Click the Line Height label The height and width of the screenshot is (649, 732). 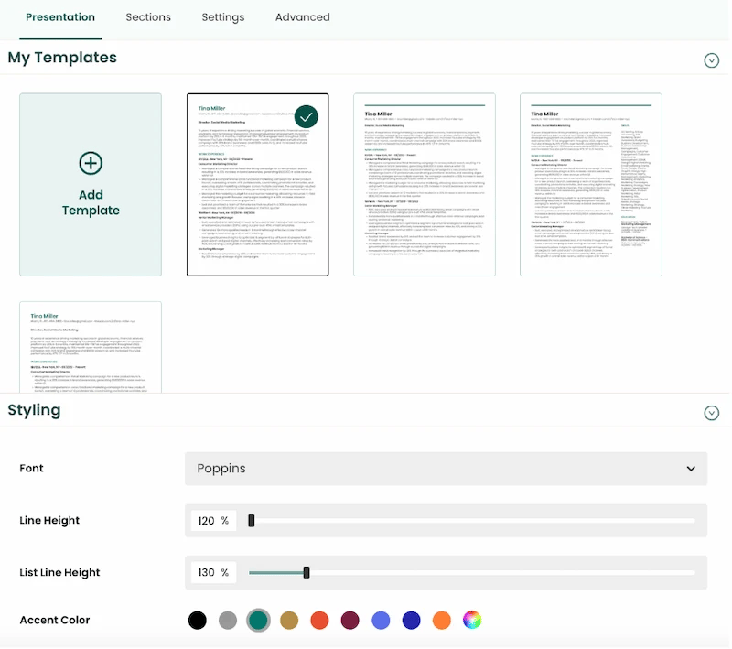49,521
